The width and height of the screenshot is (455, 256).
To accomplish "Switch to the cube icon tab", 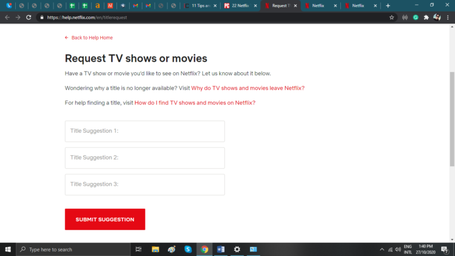I will [123, 5].
